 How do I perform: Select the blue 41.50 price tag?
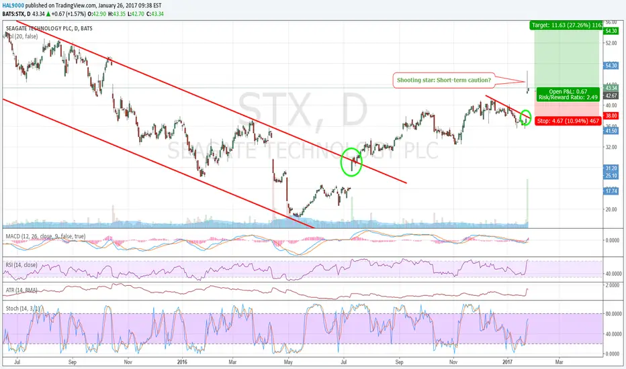coord(611,131)
